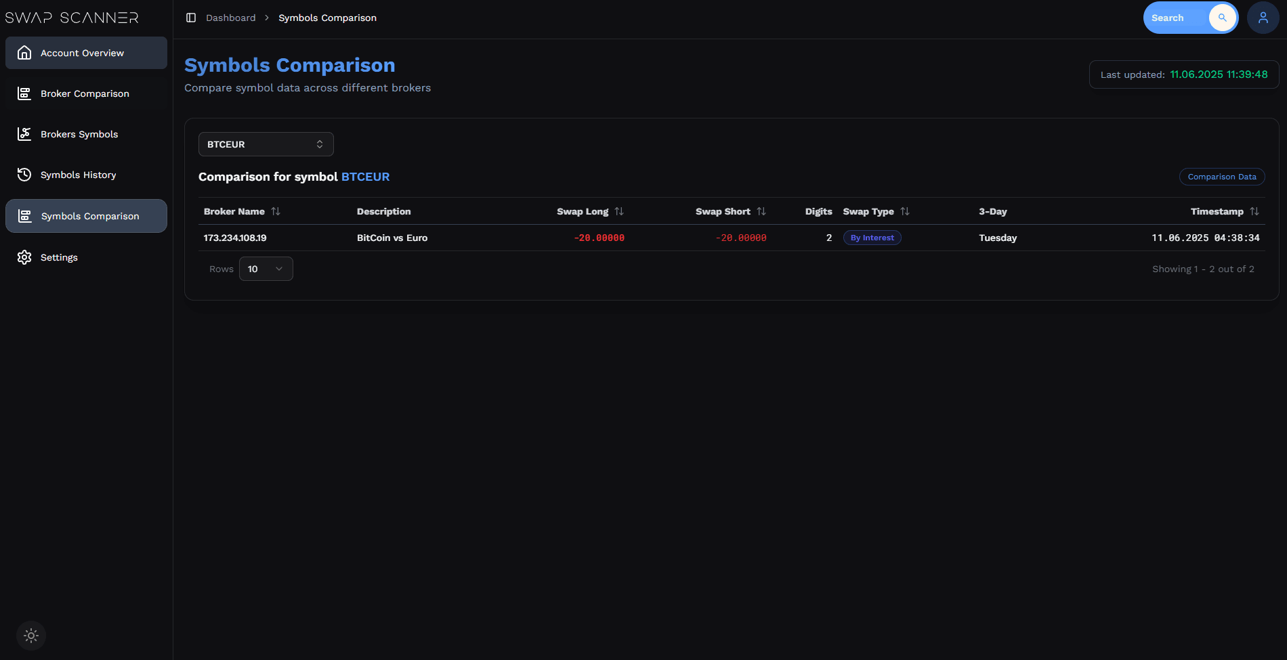
Task: Sort by Timestamp arrows icon
Action: pos(1254,211)
